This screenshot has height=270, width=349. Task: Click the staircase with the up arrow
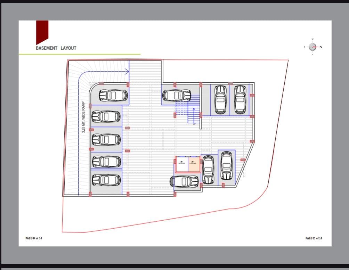pyautogui.click(x=188, y=109)
